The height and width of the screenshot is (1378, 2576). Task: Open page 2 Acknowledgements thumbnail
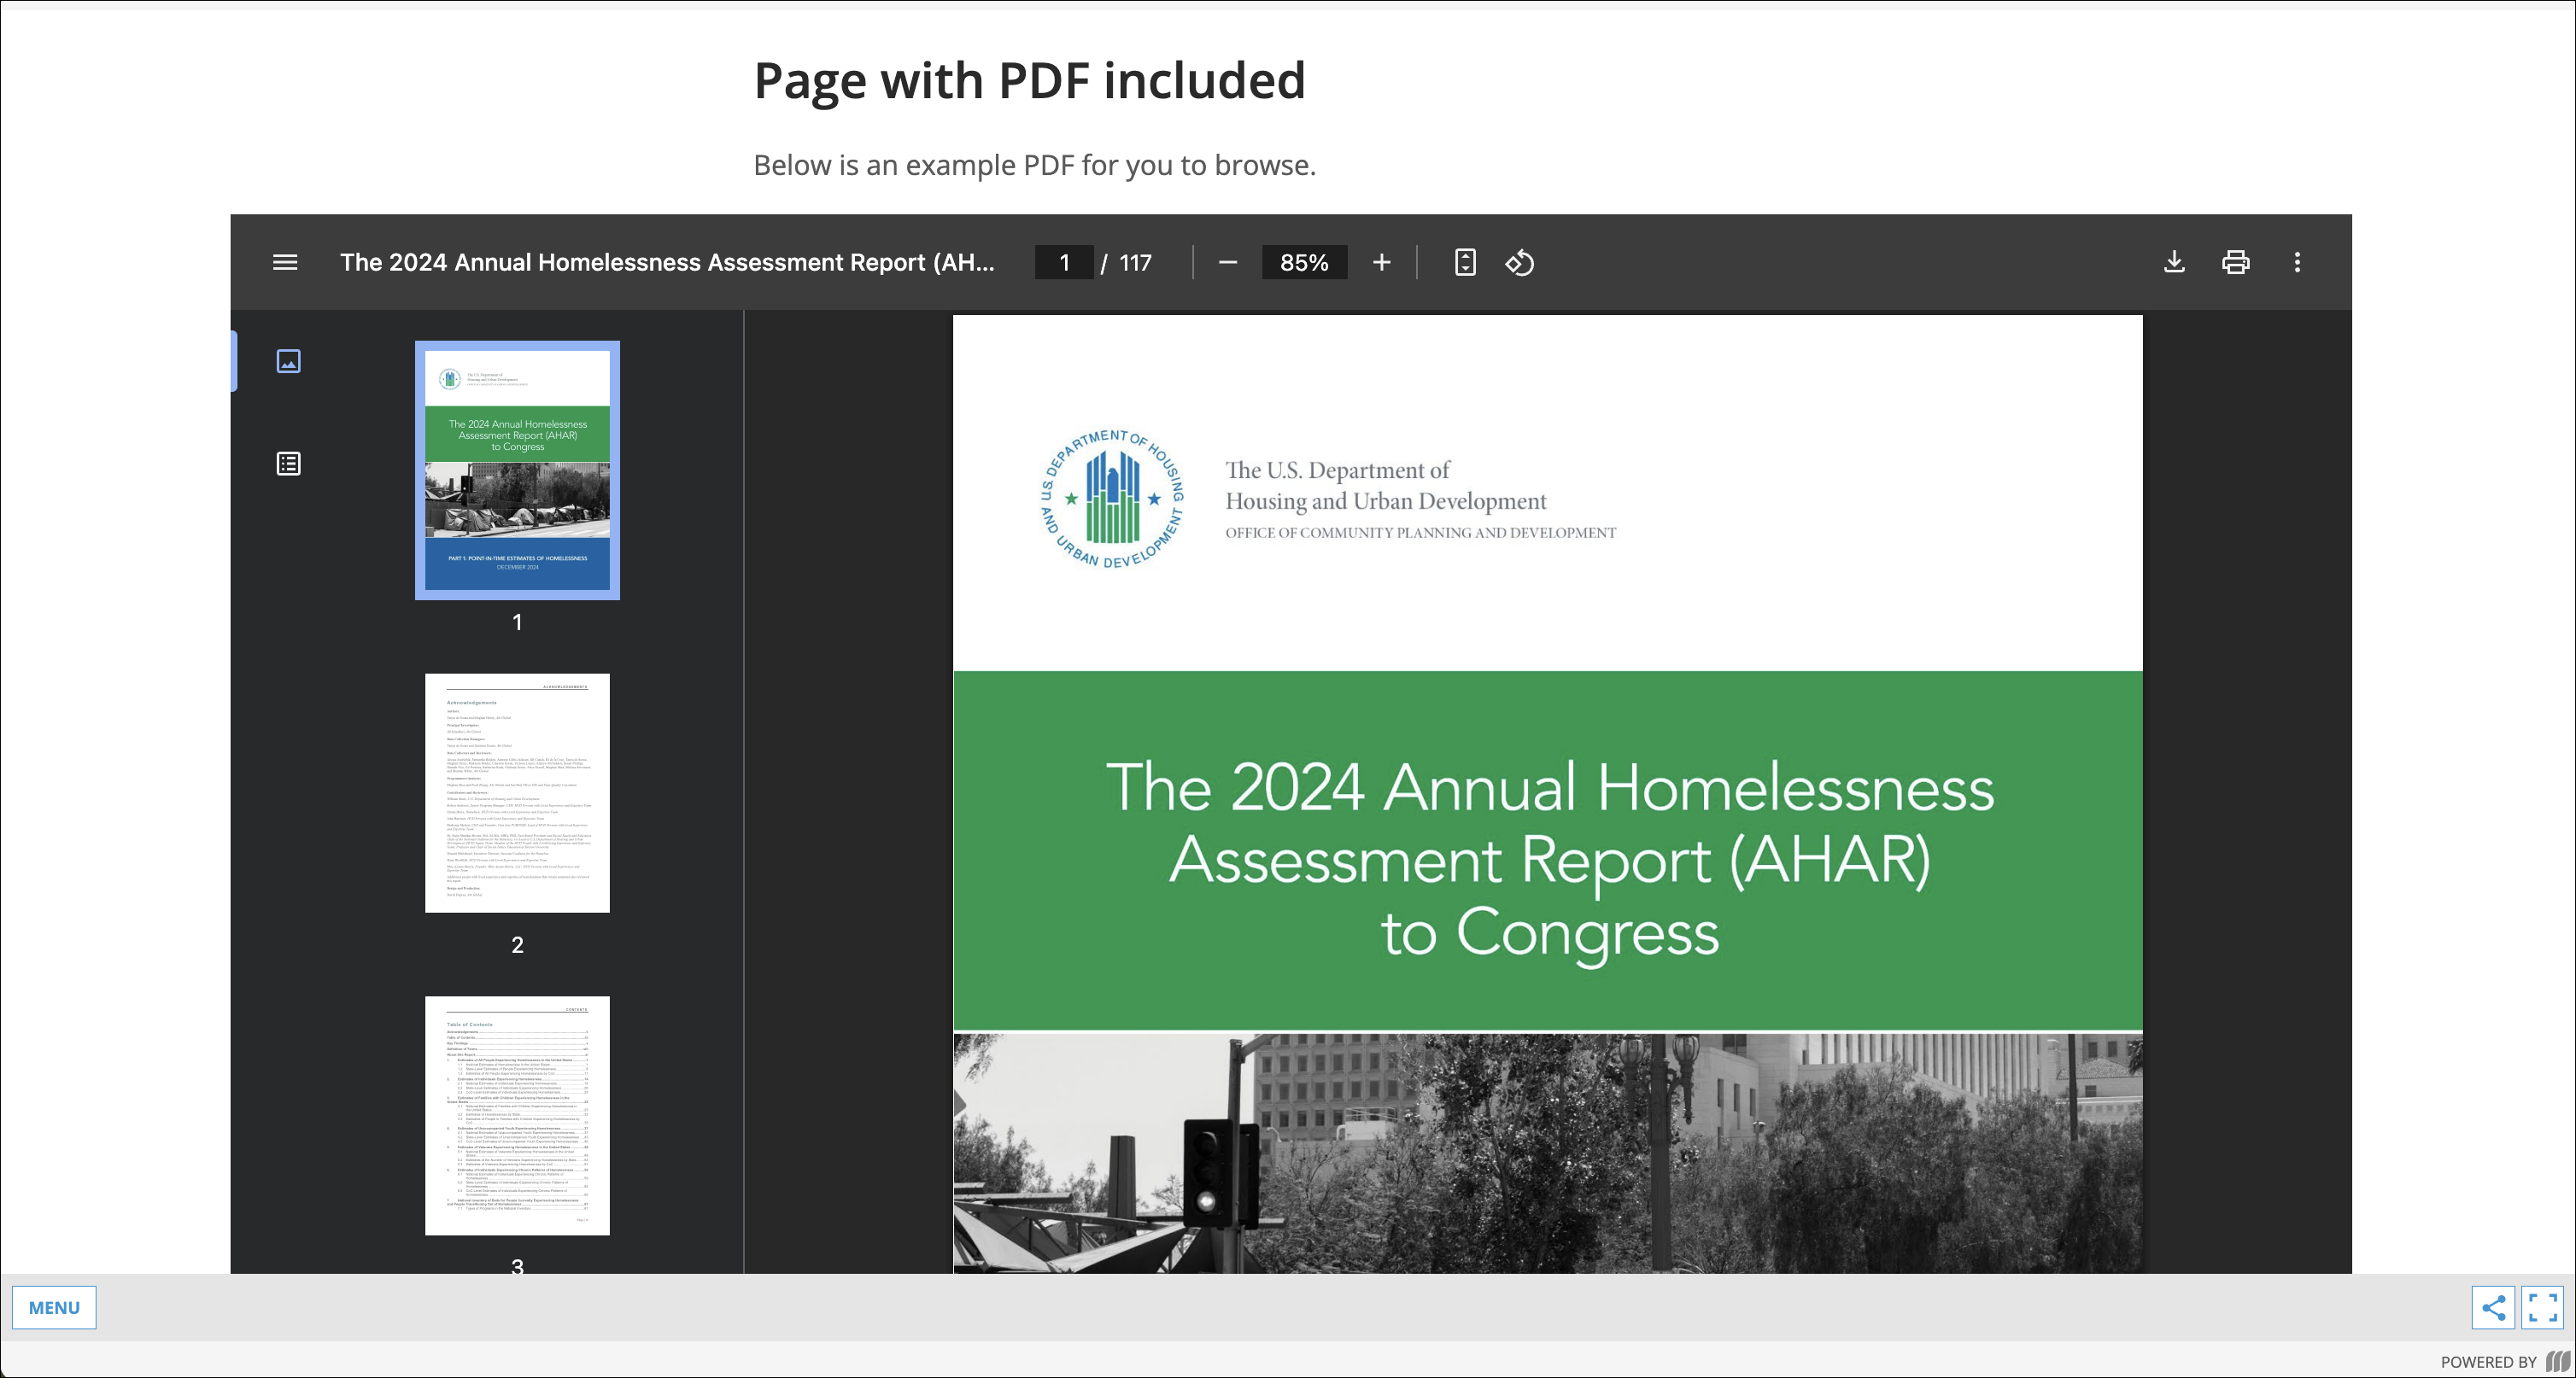(x=517, y=792)
